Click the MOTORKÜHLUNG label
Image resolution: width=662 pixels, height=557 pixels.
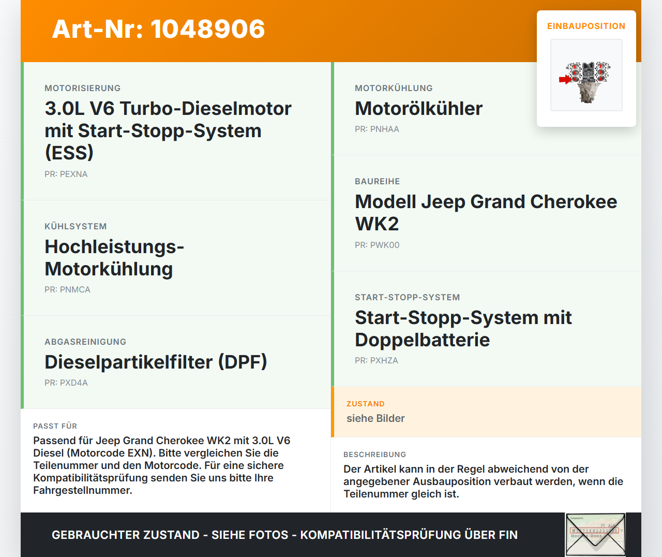tap(394, 88)
